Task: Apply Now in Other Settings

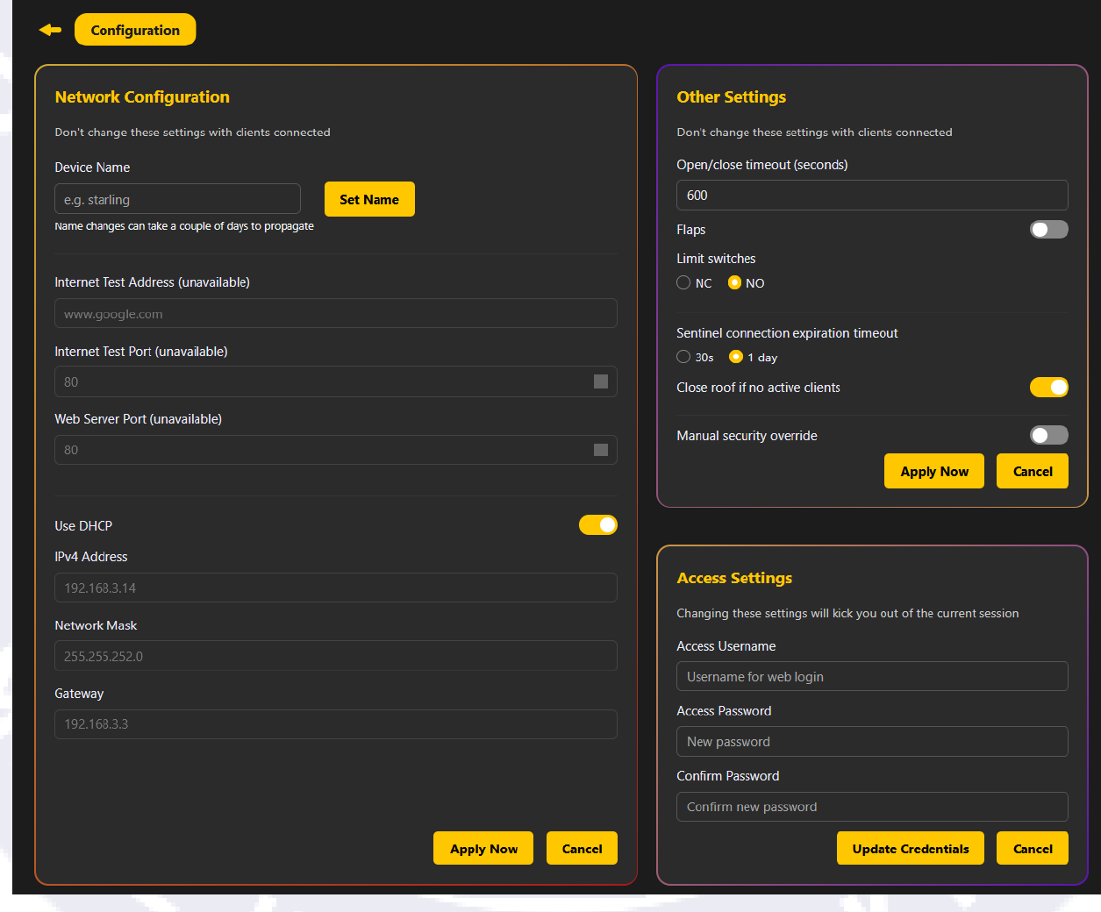Action: (934, 471)
